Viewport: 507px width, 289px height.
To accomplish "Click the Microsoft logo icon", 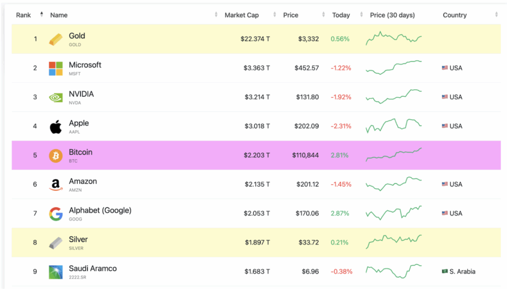I will (56, 68).
